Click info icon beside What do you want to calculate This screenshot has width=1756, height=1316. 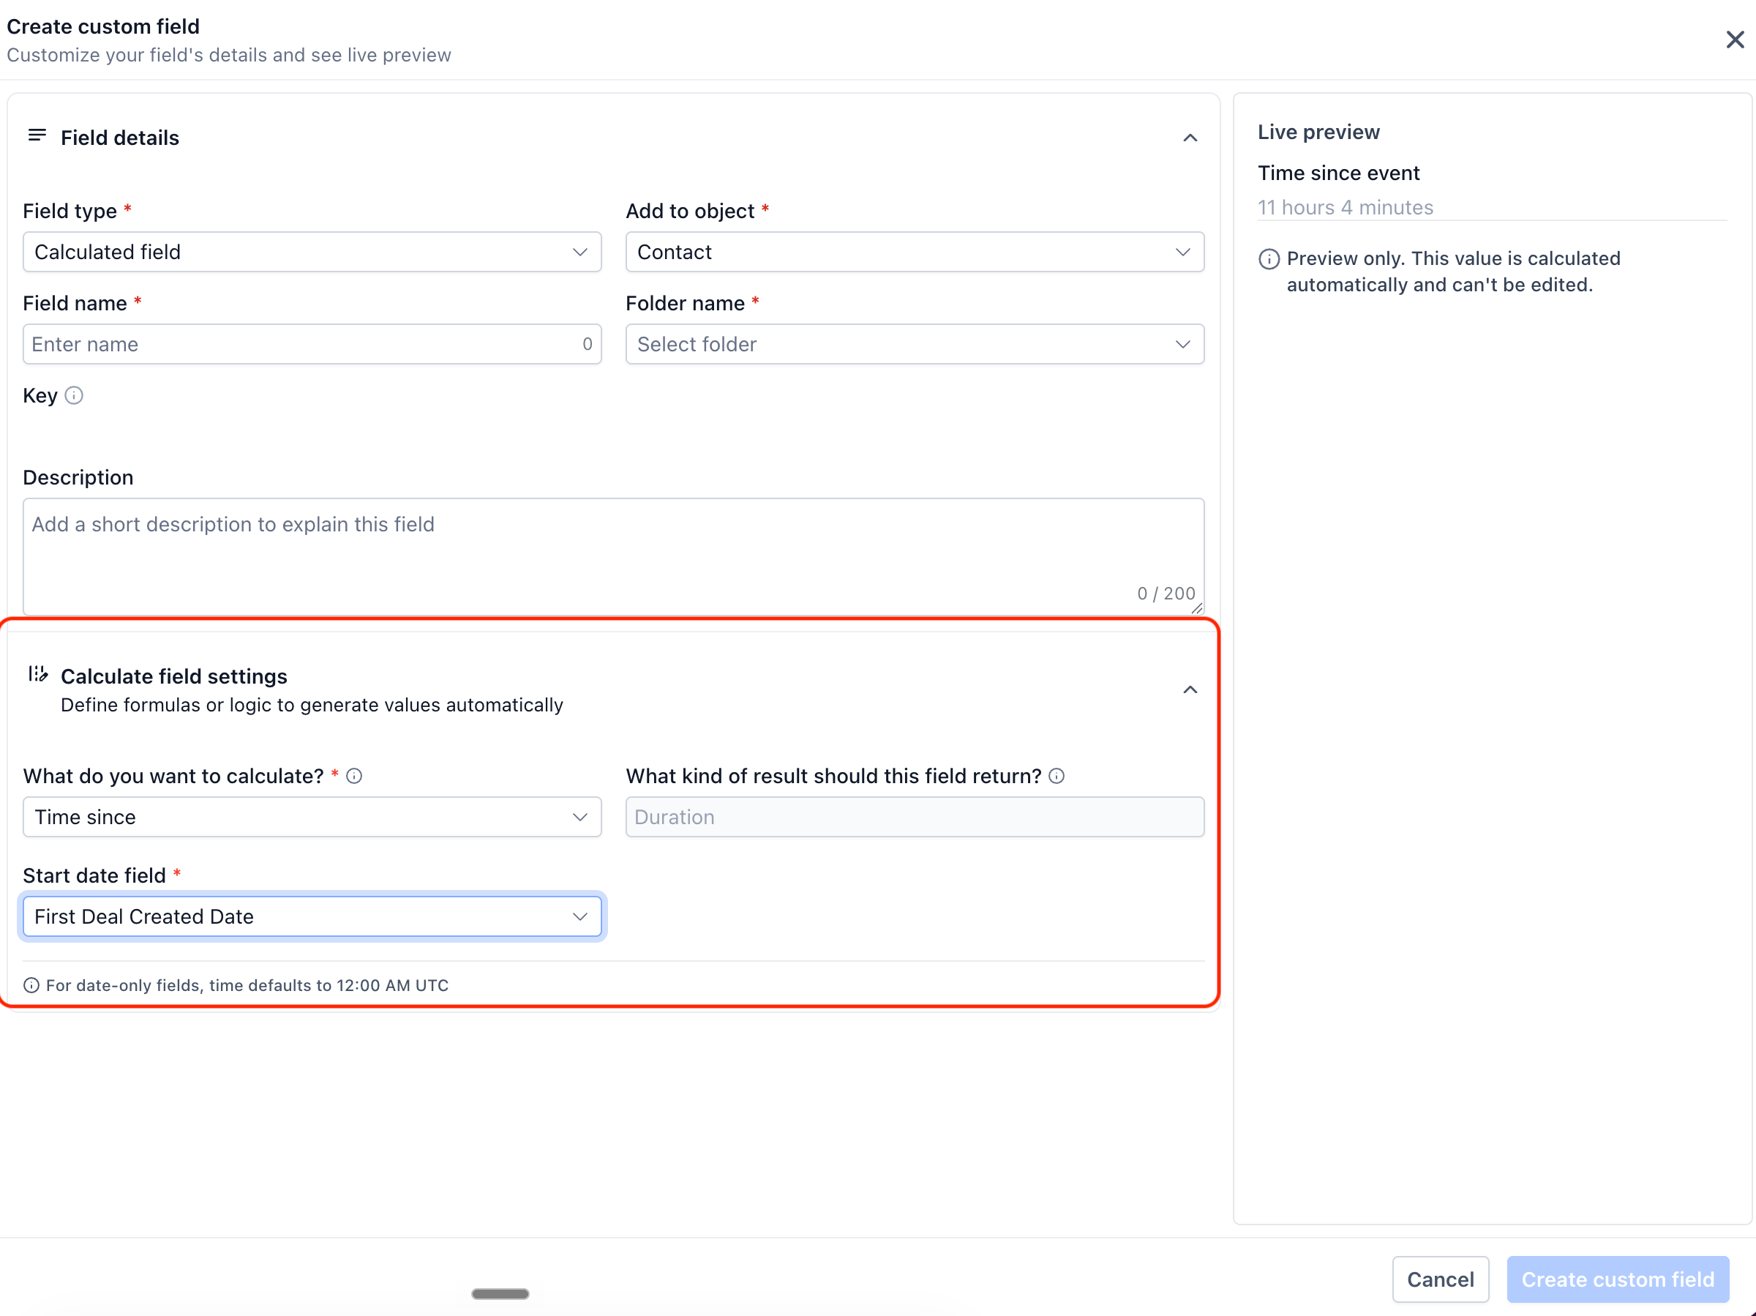click(x=354, y=776)
